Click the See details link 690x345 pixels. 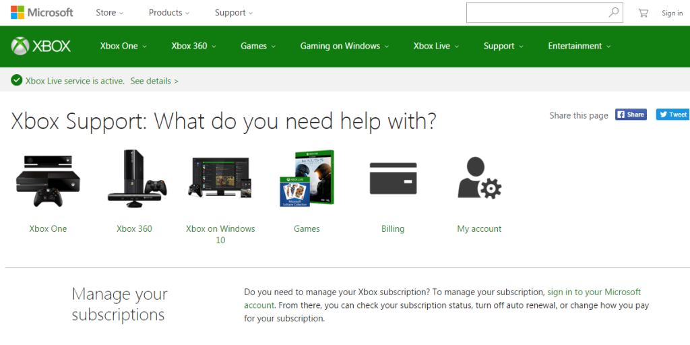pyautogui.click(x=154, y=81)
